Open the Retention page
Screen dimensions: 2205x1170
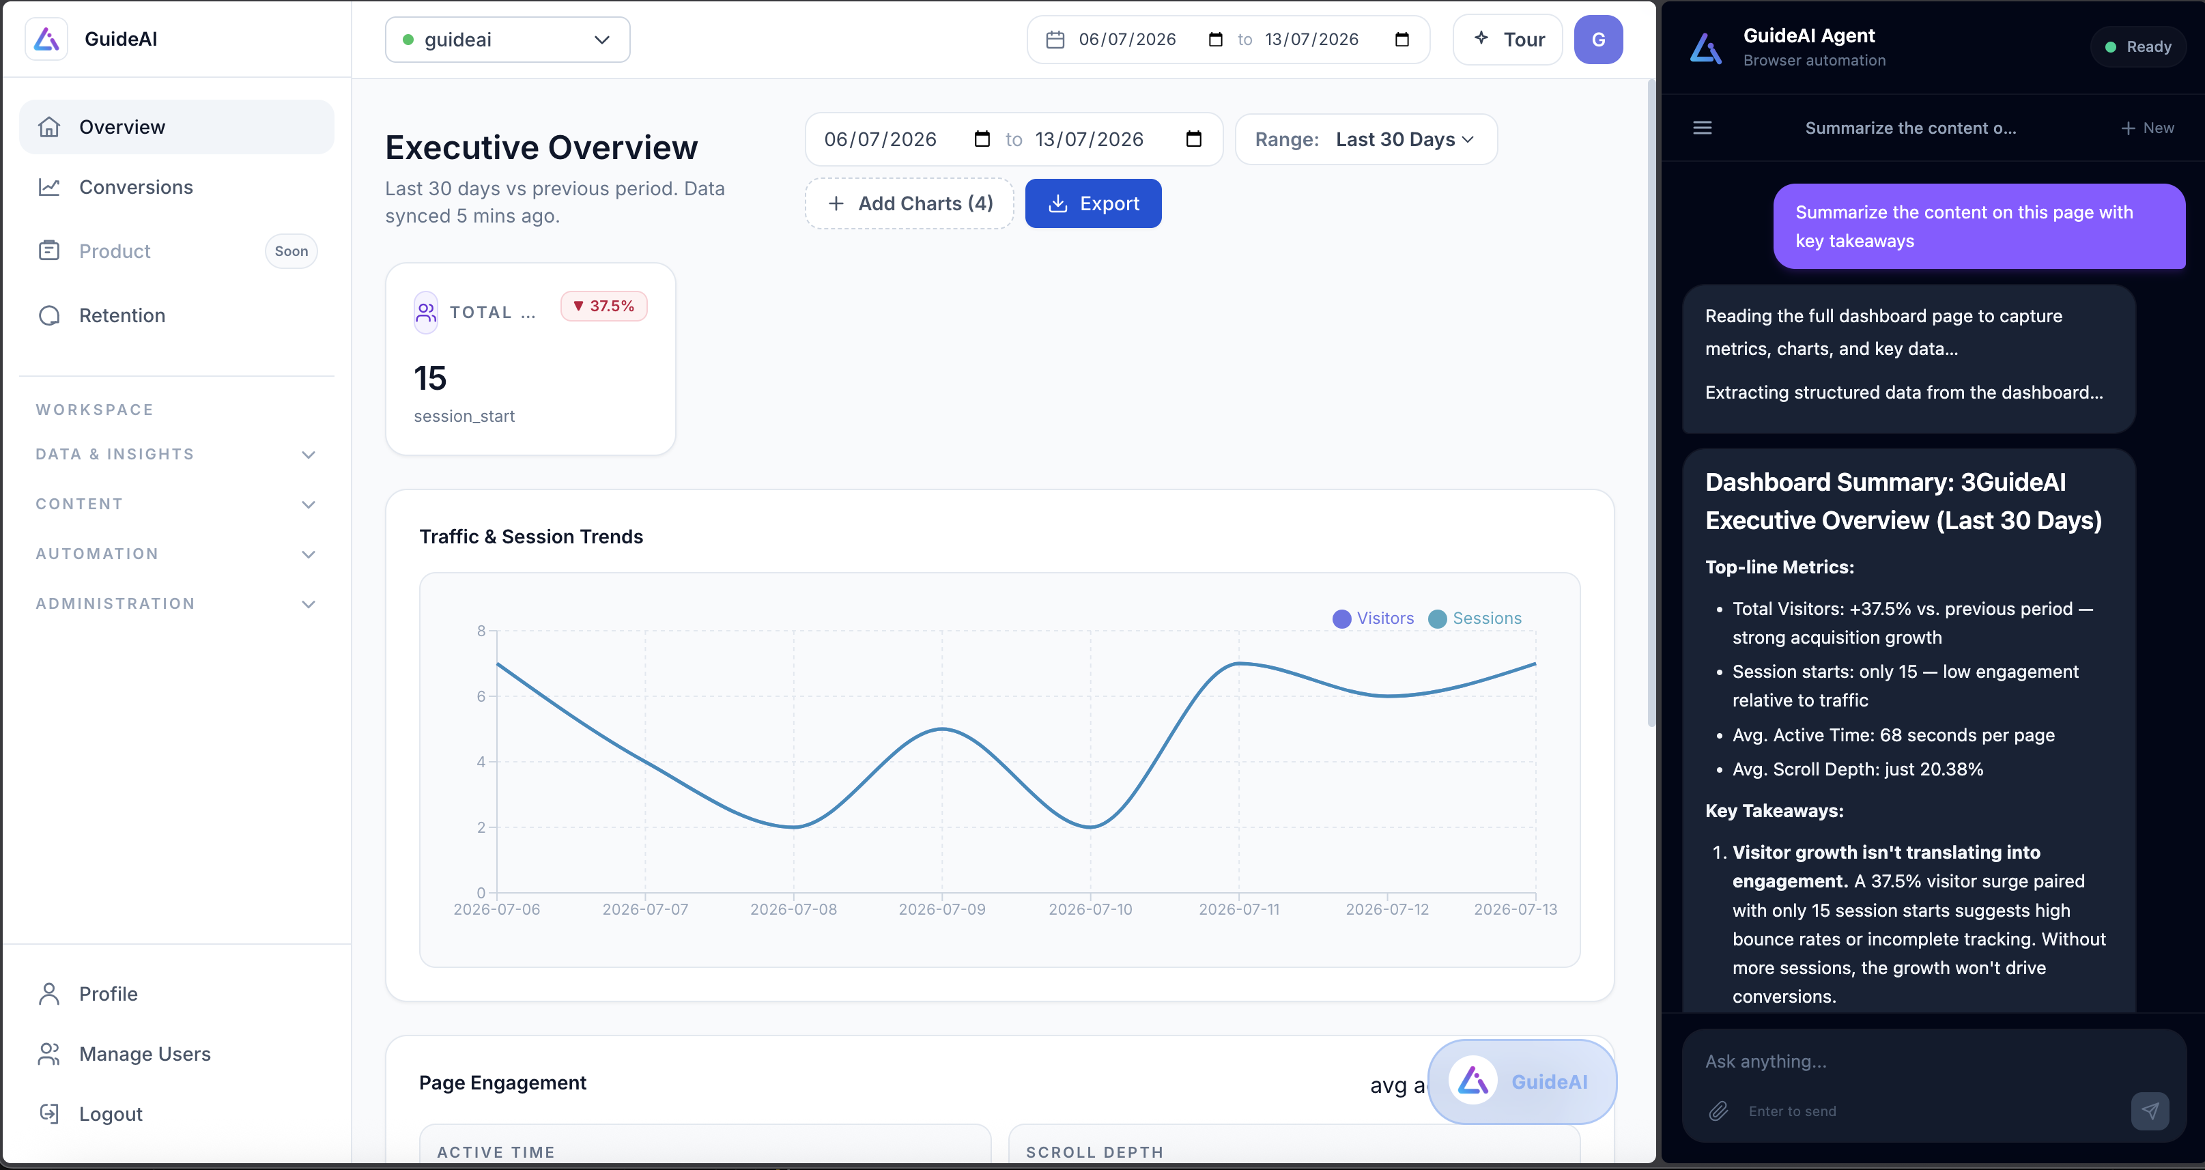pyautogui.click(x=176, y=315)
